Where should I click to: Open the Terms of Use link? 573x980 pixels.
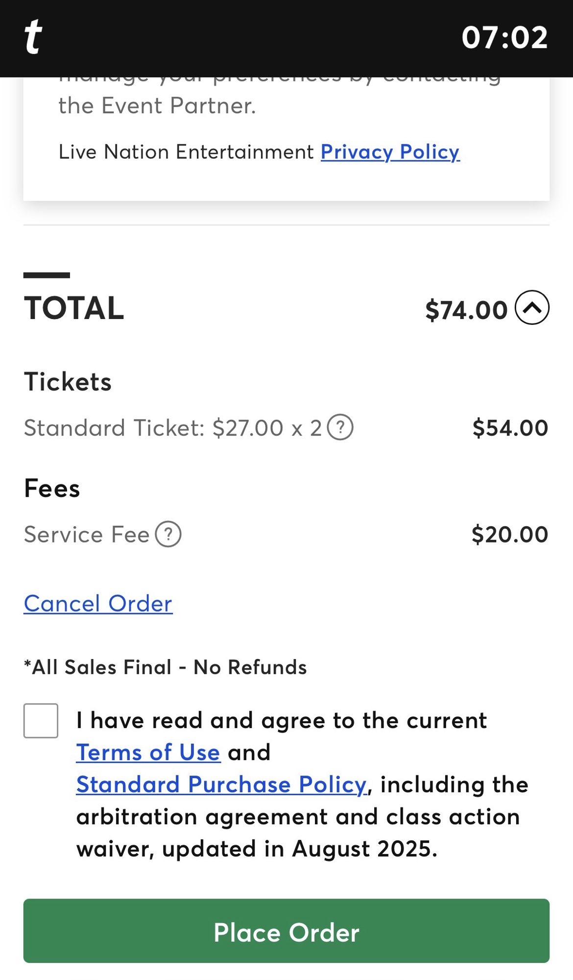[148, 752]
